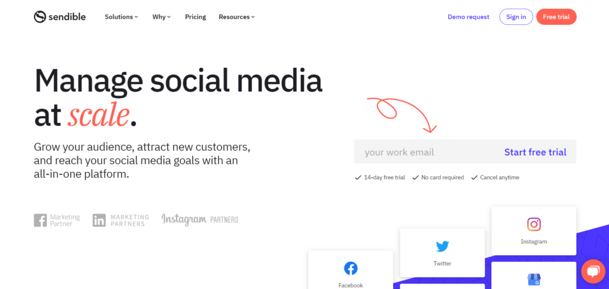Viewport: 609px width, 289px height.
Task: Expand the Solutions dropdown menu
Action: pos(121,17)
